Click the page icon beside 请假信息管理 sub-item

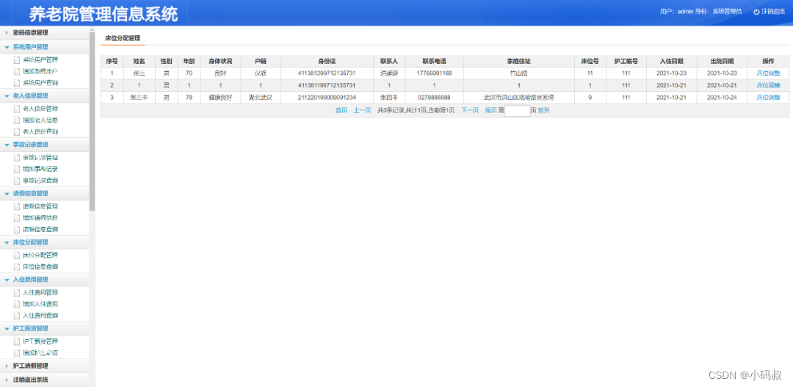17,206
